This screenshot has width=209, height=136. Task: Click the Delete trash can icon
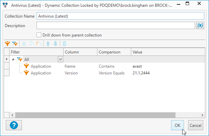64,44
